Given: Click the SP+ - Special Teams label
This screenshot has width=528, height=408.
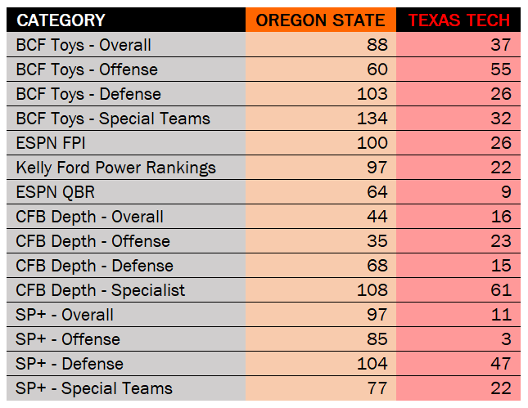Looking at the screenshot, I should tap(94, 388).
